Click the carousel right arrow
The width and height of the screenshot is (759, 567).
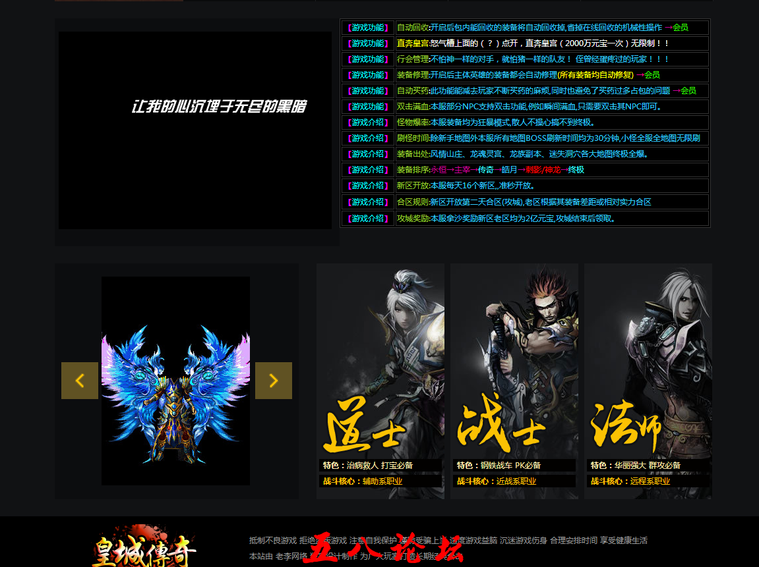coord(273,380)
